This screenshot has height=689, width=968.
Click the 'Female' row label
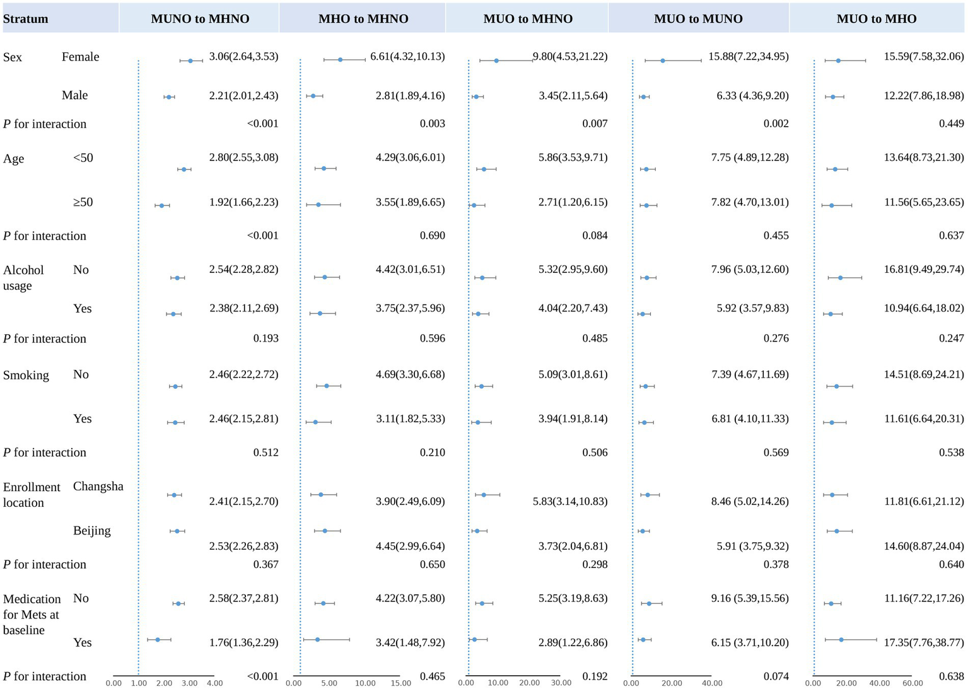(80, 57)
